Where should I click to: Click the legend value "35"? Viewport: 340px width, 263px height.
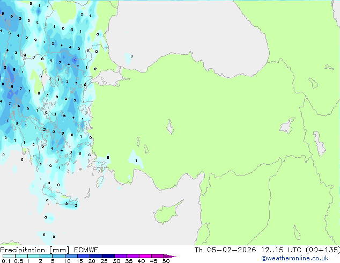click(x=129, y=261)
